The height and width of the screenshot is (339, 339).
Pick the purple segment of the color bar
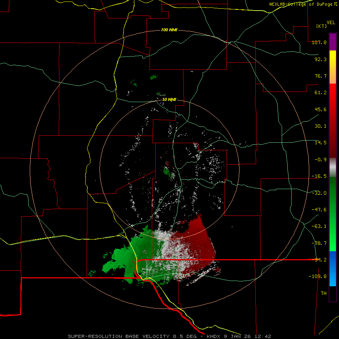click(333, 42)
